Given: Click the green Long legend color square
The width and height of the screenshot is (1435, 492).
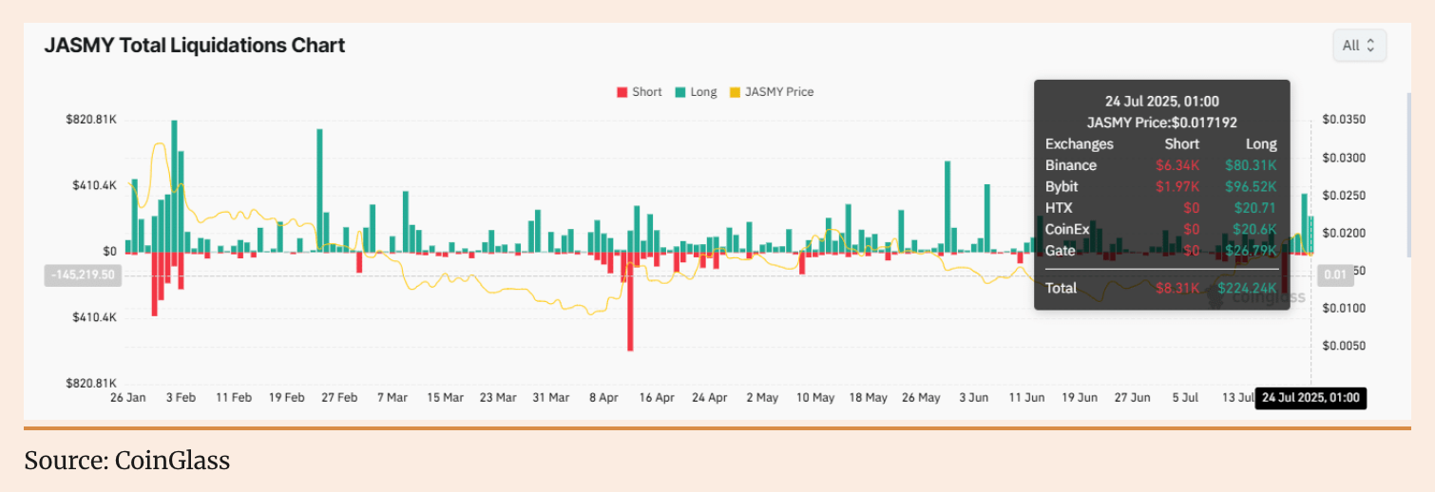Looking at the screenshot, I should tap(680, 92).
